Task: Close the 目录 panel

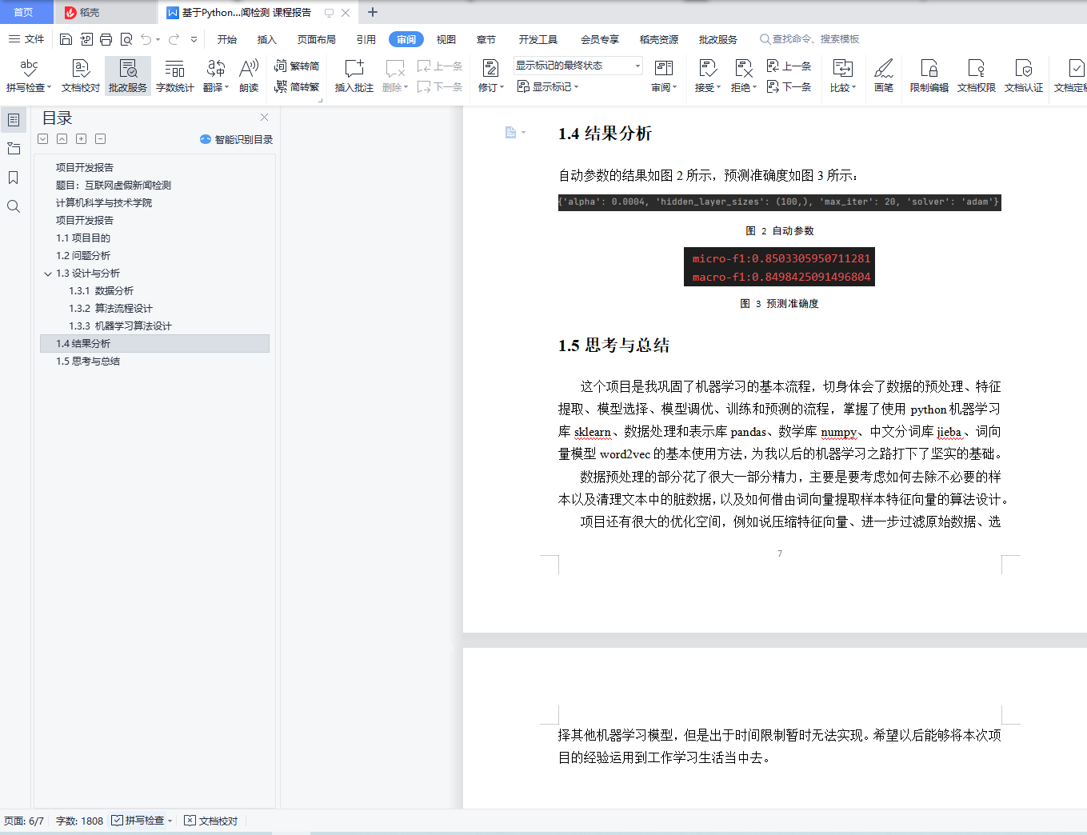Action: [264, 118]
